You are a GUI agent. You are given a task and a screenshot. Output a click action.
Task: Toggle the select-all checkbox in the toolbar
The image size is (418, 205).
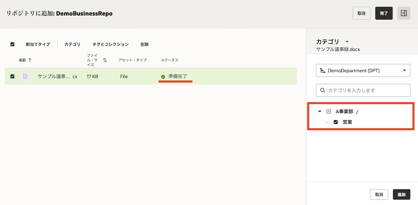point(12,44)
